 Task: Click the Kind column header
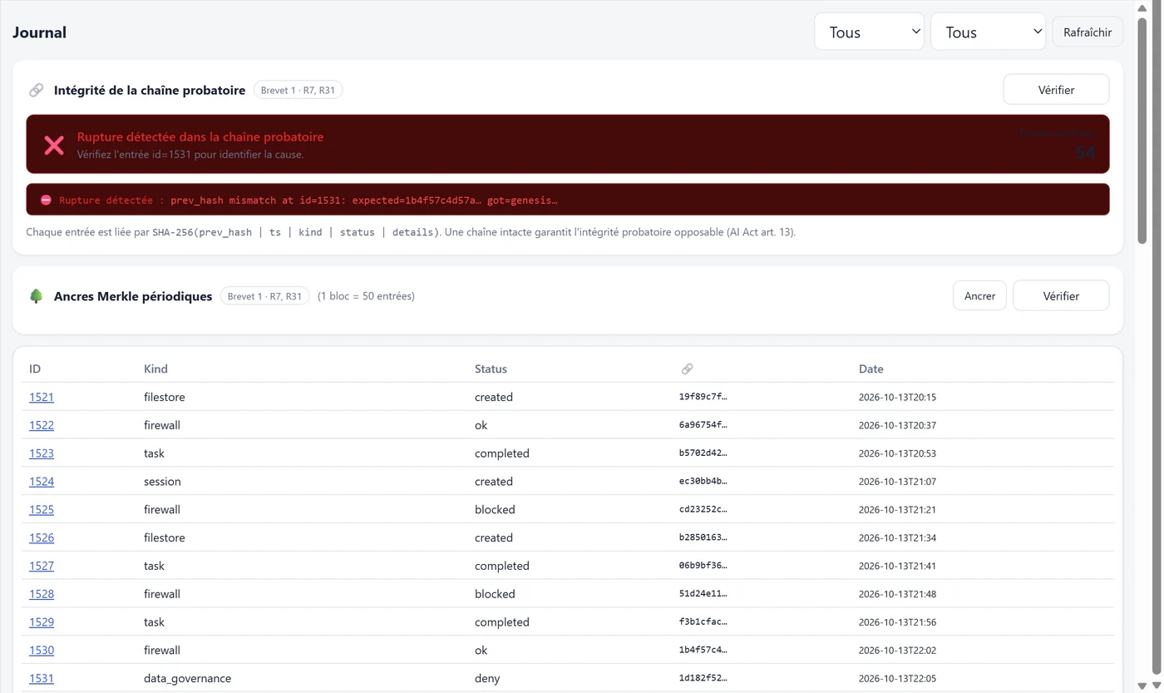click(155, 369)
